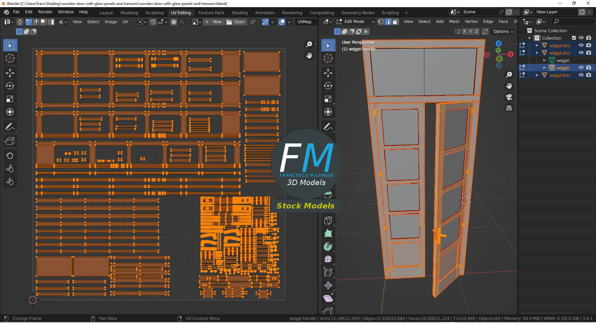The width and height of the screenshot is (596, 323).
Task: Select the Pinch tool in UV editor
Action: point(10,181)
